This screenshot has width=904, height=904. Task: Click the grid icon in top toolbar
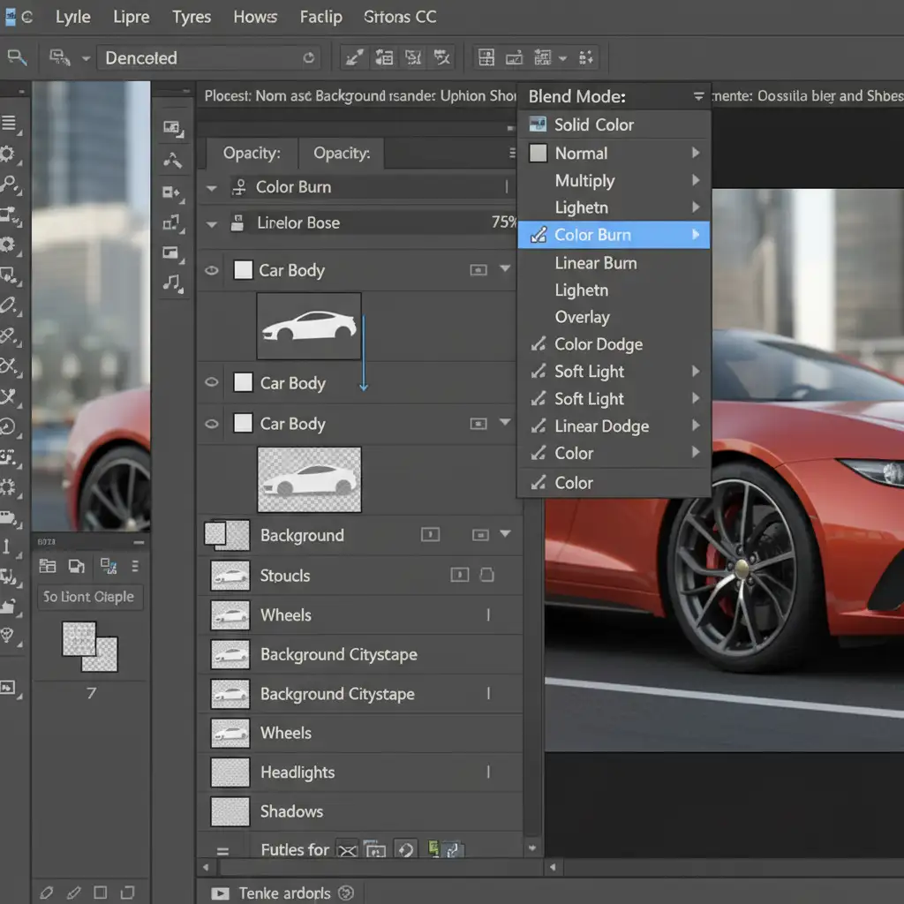[486, 58]
